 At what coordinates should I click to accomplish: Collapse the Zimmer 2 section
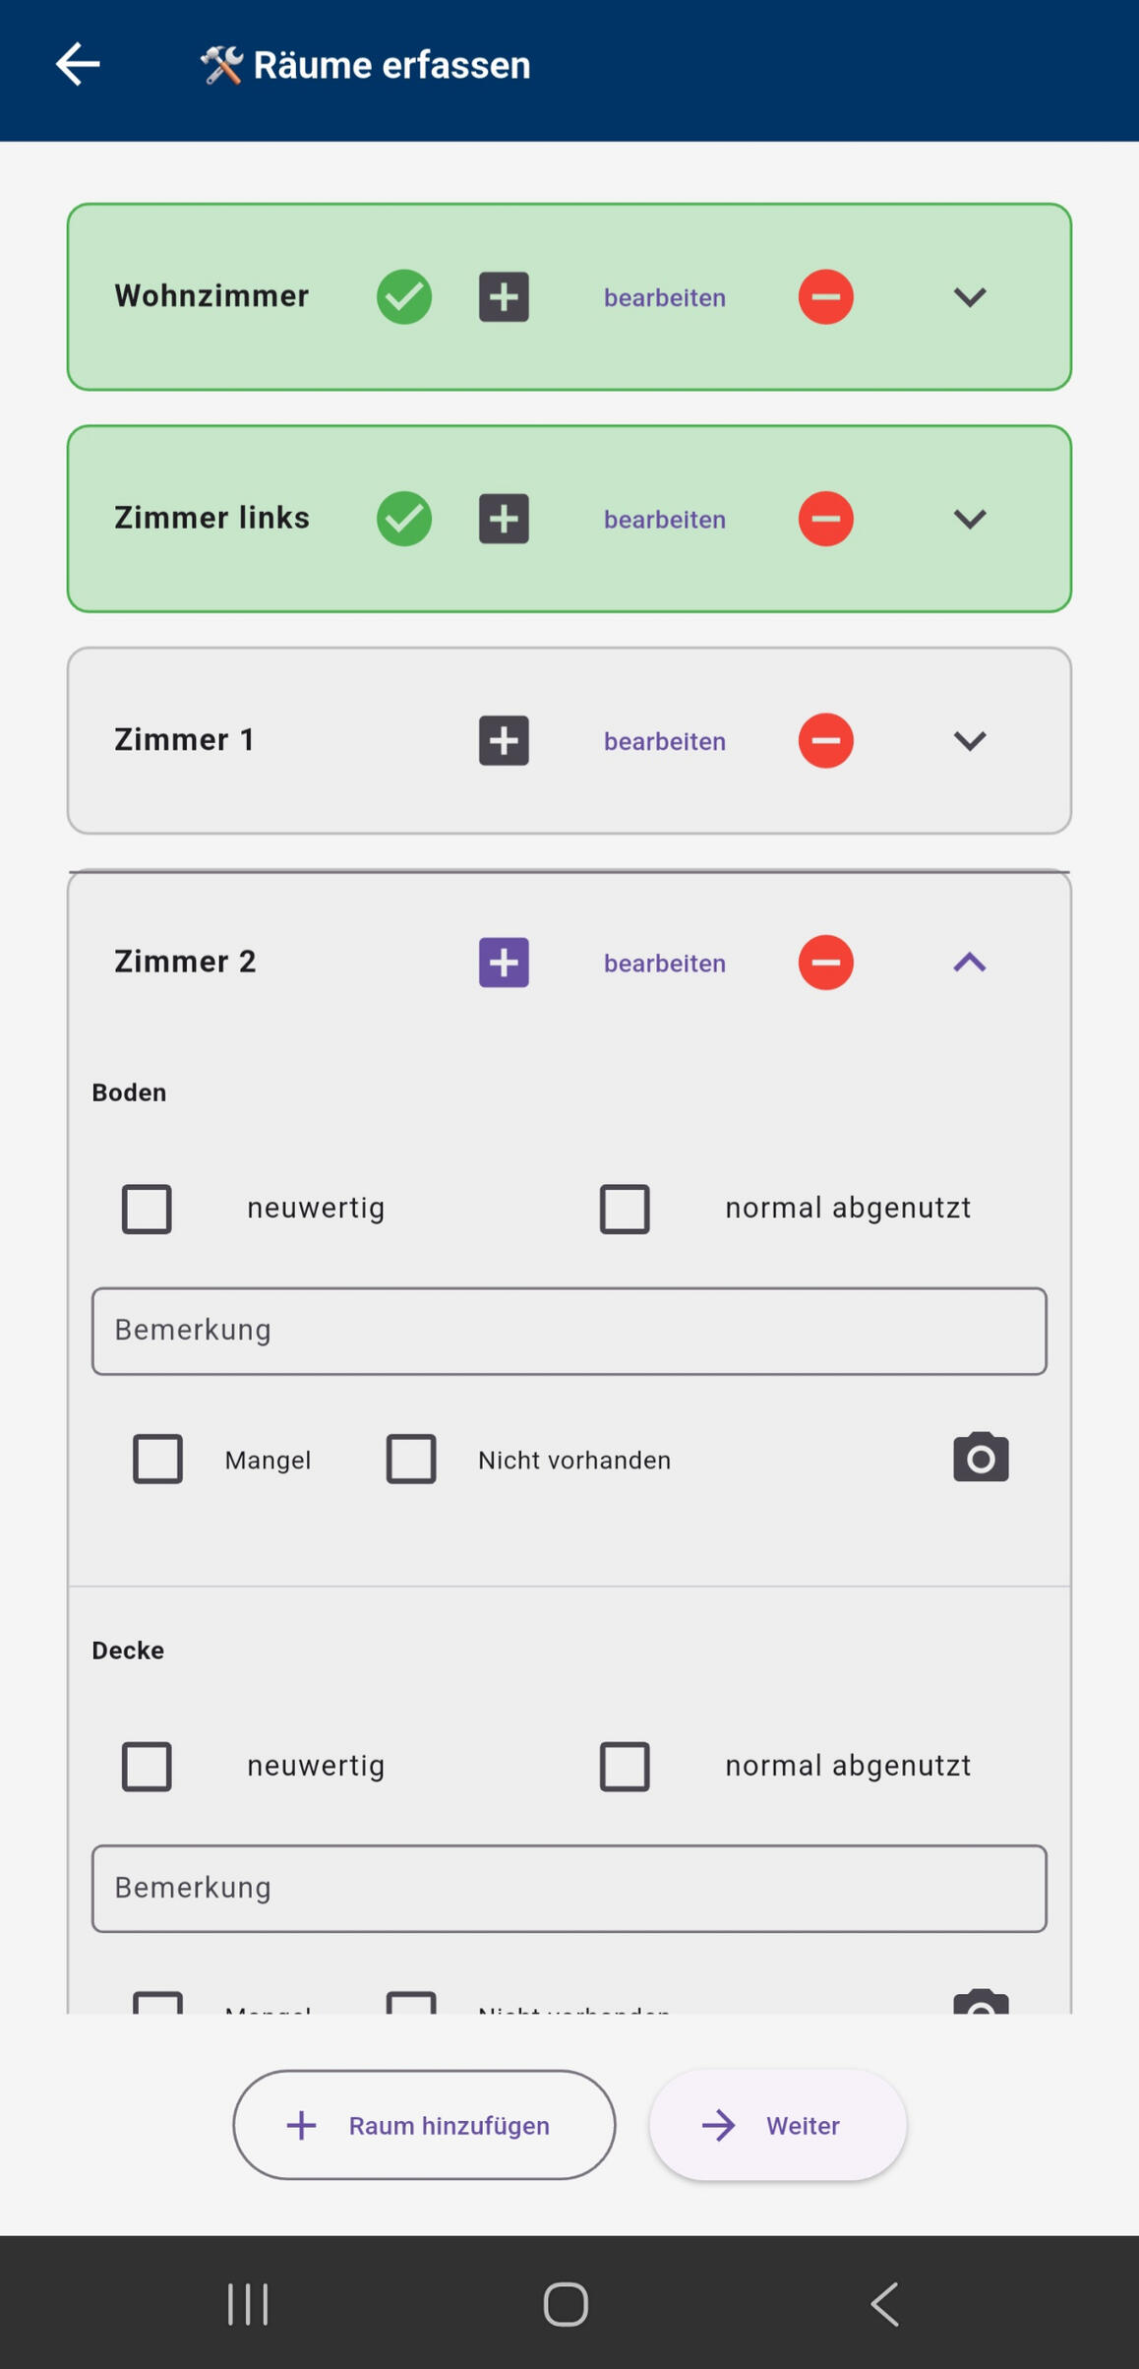969,962
